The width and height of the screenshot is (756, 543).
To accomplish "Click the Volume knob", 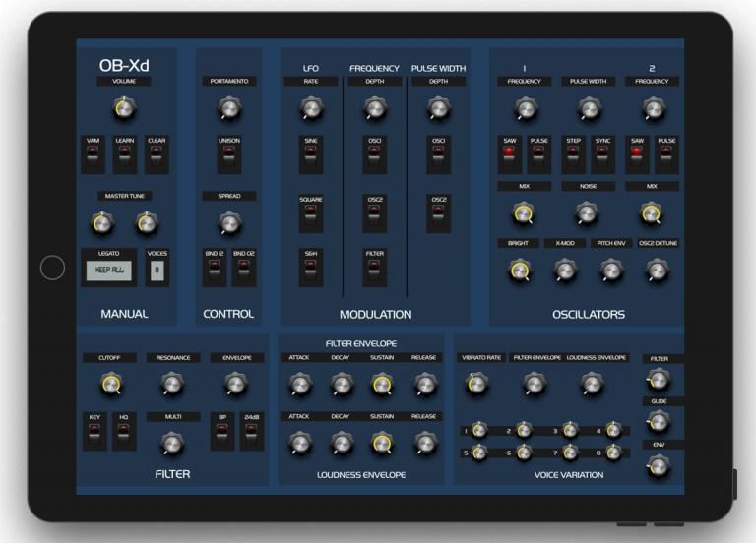I will click(x=124, y=108).
